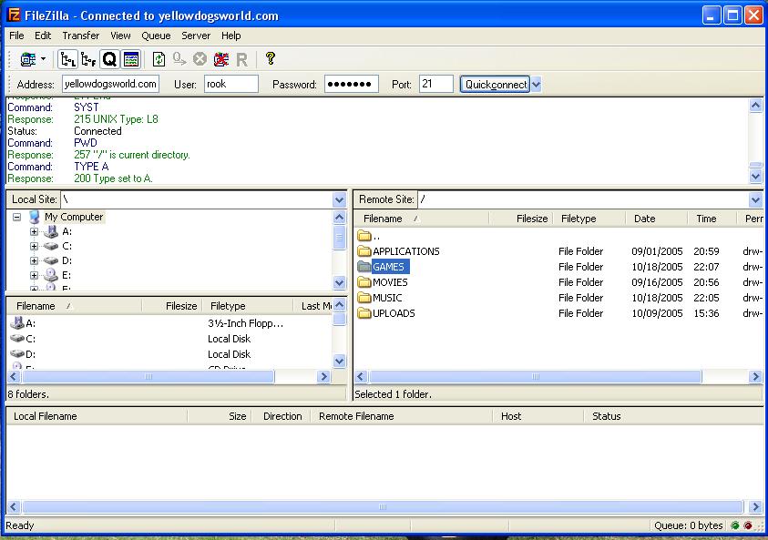Viewport: 768px width, 540px height.
Task: Click the Quickconnect button
Action: click(495, 84)
